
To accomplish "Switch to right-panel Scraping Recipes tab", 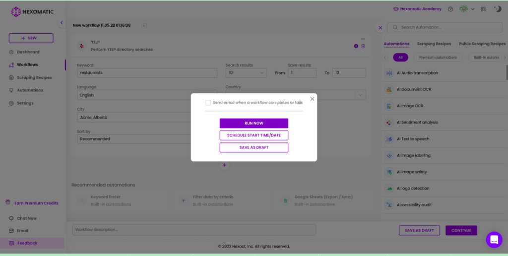I will [x=434, y=44].
